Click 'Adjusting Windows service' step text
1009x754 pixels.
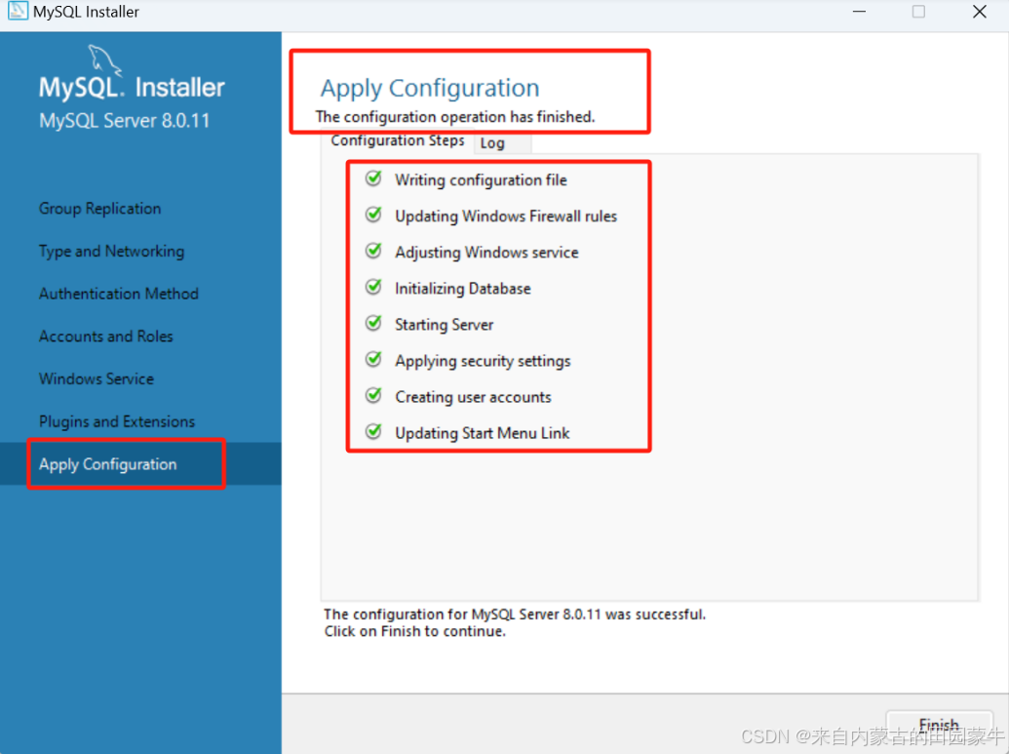(486, 253)
